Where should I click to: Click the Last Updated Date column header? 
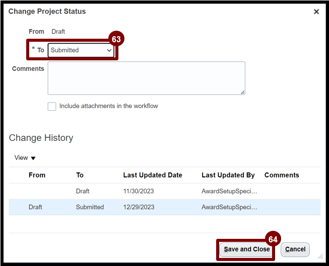[153, 175]
